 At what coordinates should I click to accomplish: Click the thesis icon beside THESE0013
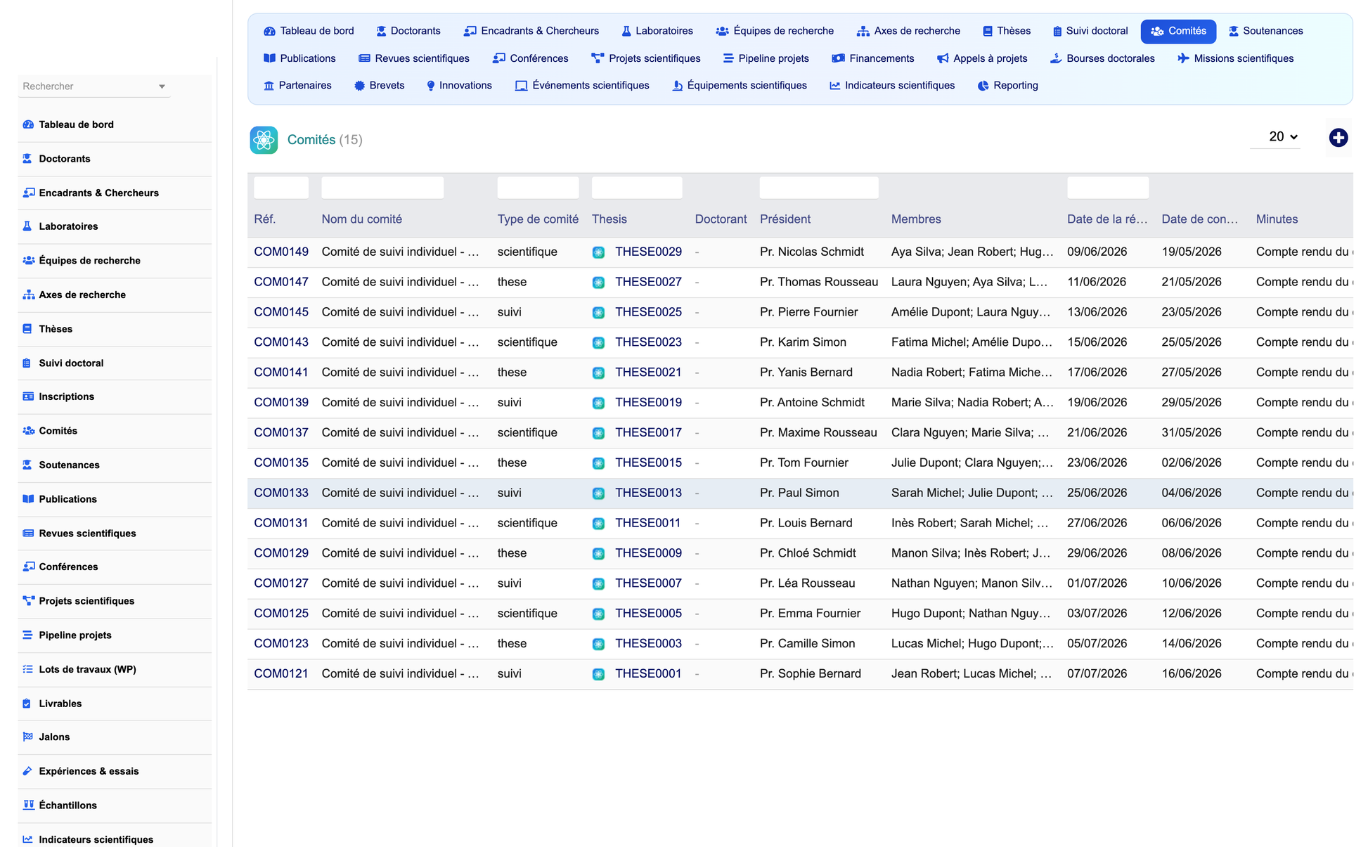click(598, 493)
